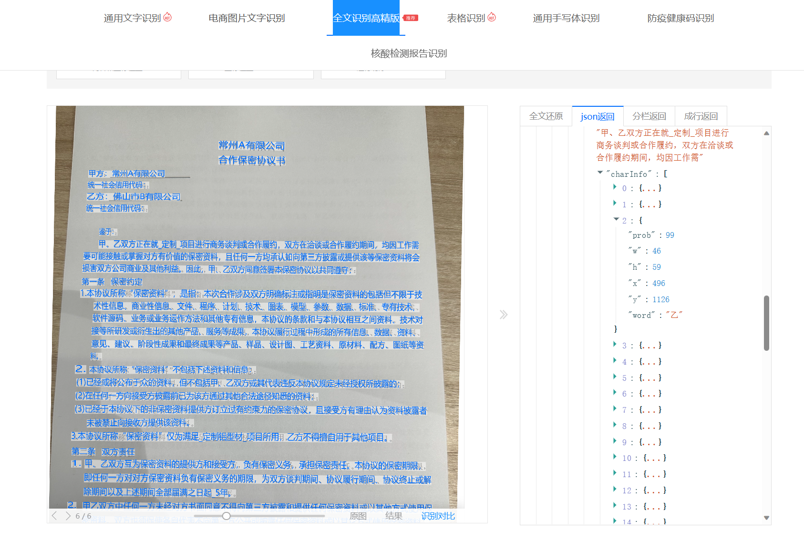
Task: Click the JSON panel scroll-down arrow
Action: tap(766, 518)
